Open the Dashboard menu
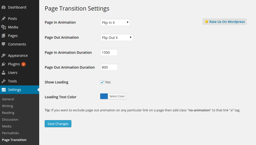The width and height of the screenshot is (256, 145). 20,7
